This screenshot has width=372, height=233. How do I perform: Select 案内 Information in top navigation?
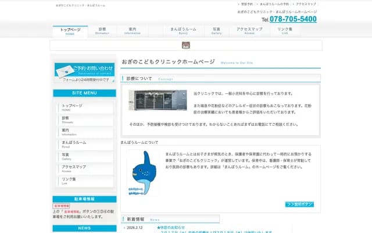[133, 30]
